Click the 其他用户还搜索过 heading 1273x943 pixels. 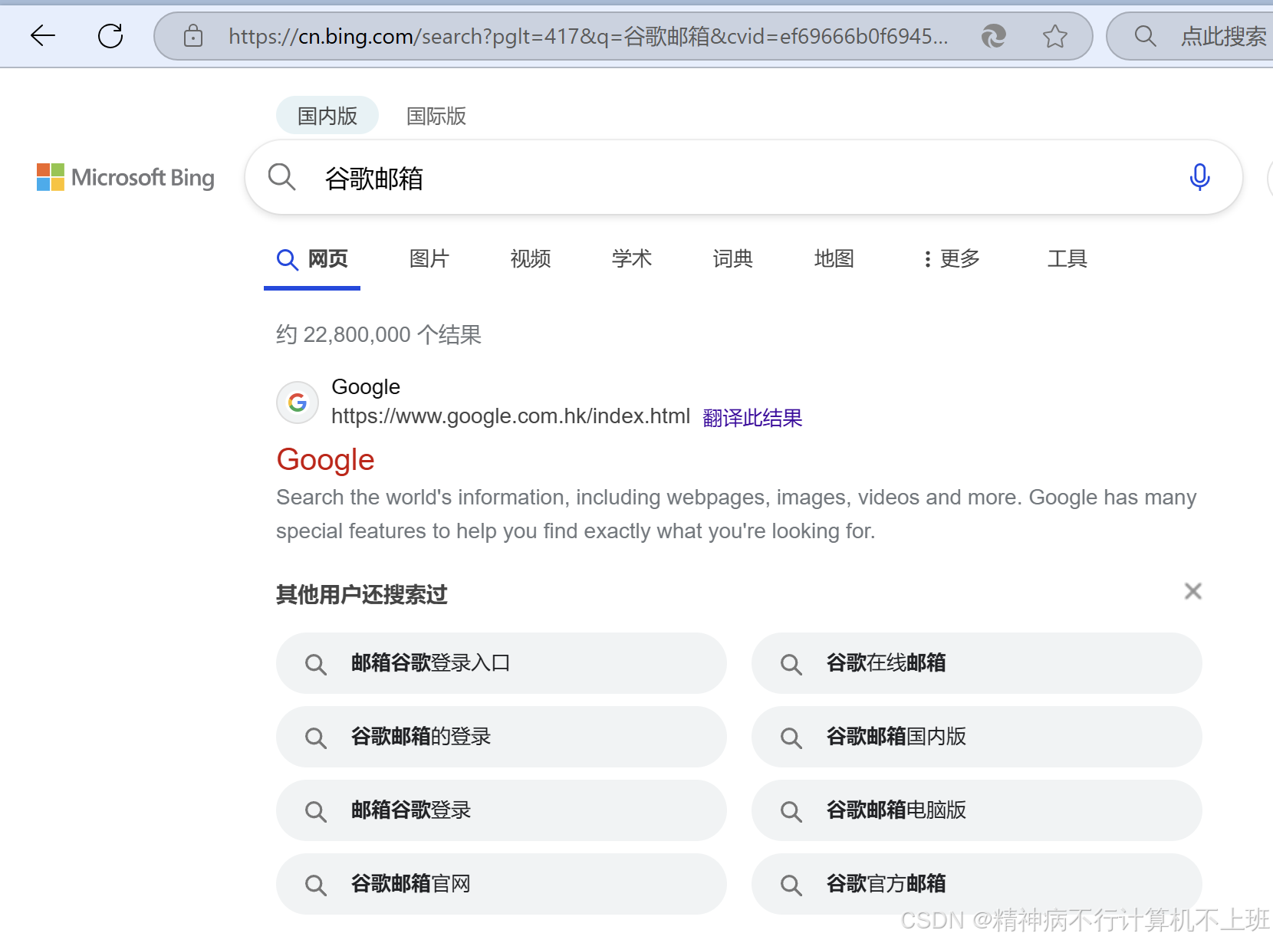click(362, 595)
